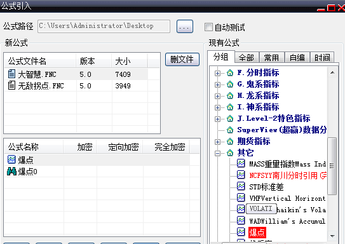Expand the 期货指标 tree node
The height and width of the screenshot is (244, 345).
(217, 142)
